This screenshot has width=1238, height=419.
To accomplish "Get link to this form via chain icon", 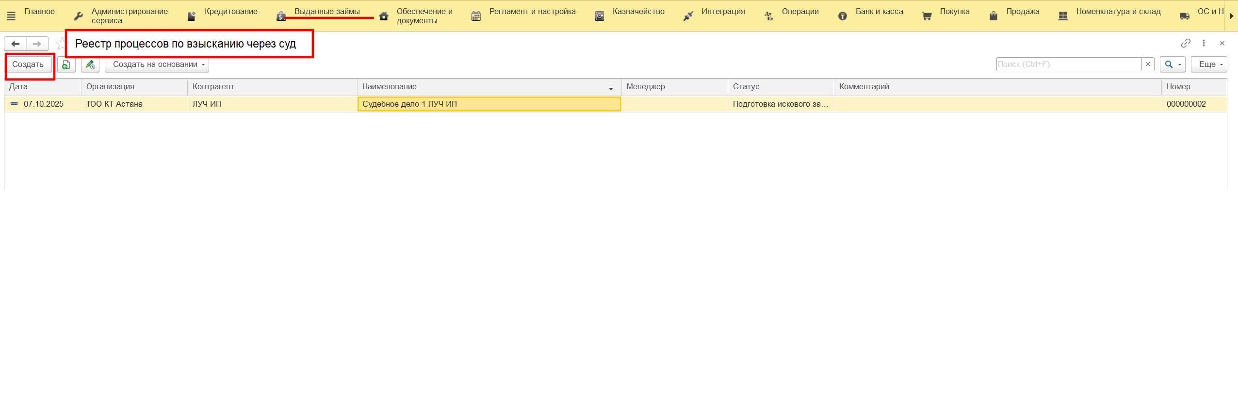I will pyautogui.click(x=1186, y=43).
